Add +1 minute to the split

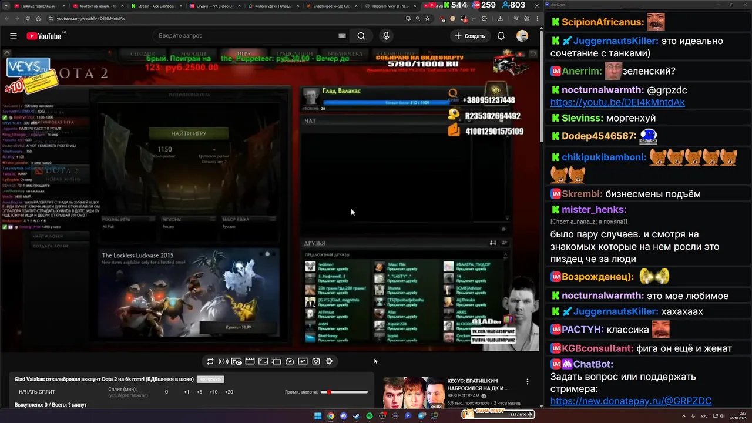[186, 392]
